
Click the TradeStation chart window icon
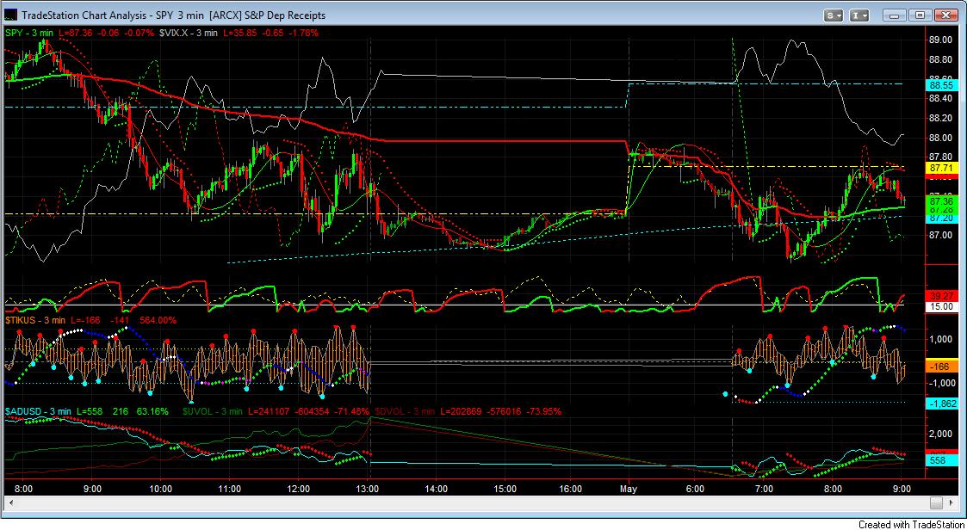pos(11,15)
